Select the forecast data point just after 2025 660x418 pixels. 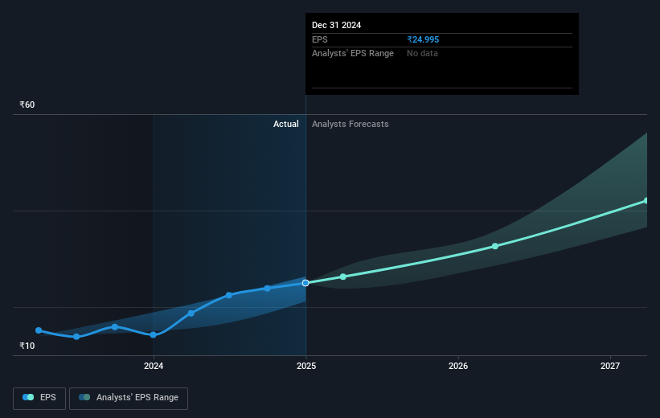[343, 277]
